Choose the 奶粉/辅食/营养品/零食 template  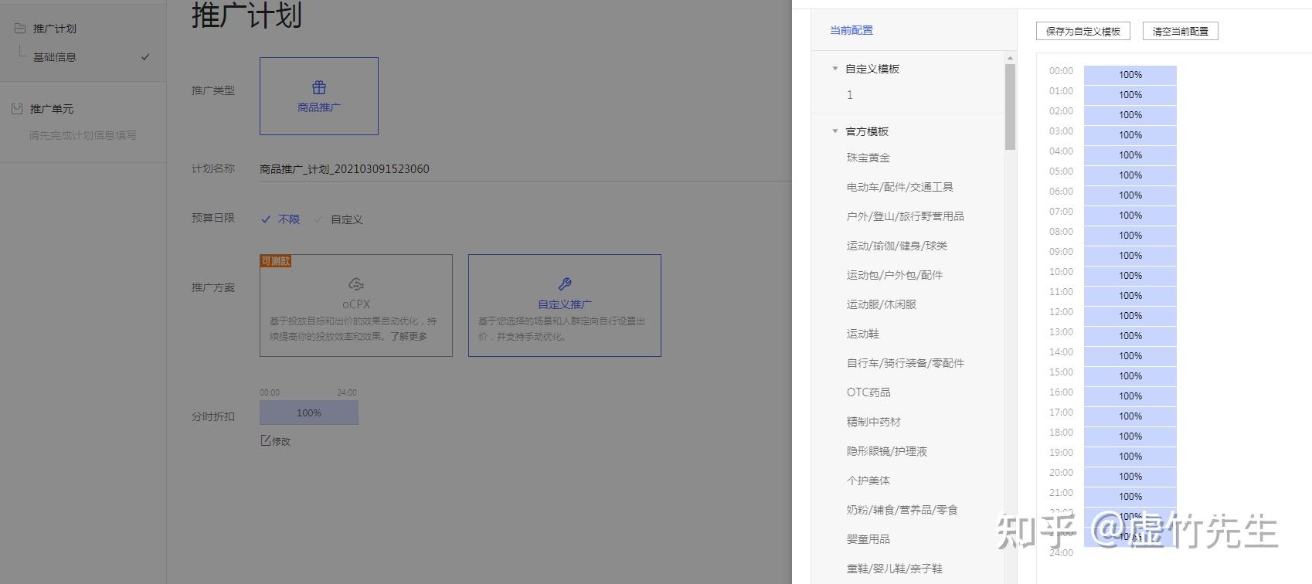pyautogui.click(x=902, y=510)
